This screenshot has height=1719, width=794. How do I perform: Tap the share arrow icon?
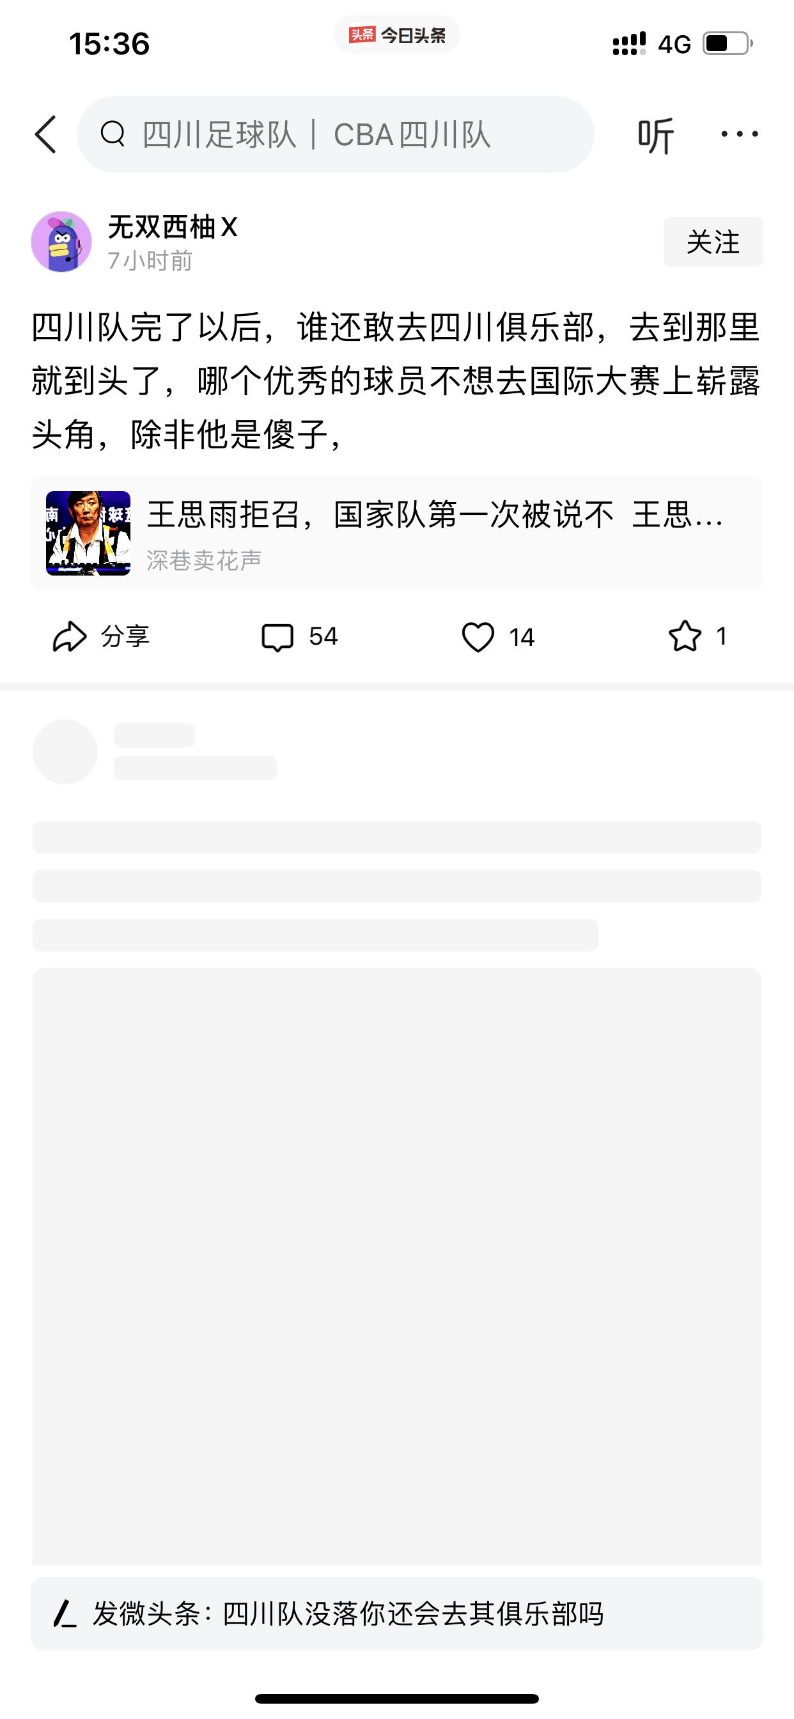70,636
